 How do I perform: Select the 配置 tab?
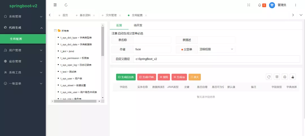point(119,25)
